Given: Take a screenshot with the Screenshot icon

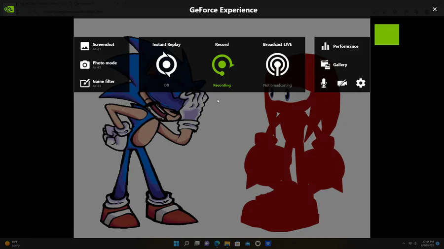Looking at the screenshot, I should click(85, 46).
